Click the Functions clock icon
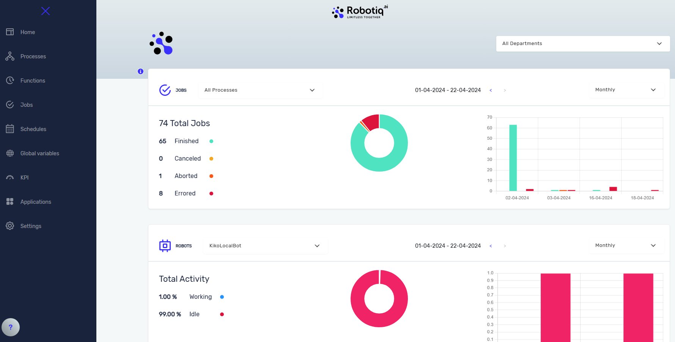The width and height of the screenshot is (675, 342). click(10, 80)
